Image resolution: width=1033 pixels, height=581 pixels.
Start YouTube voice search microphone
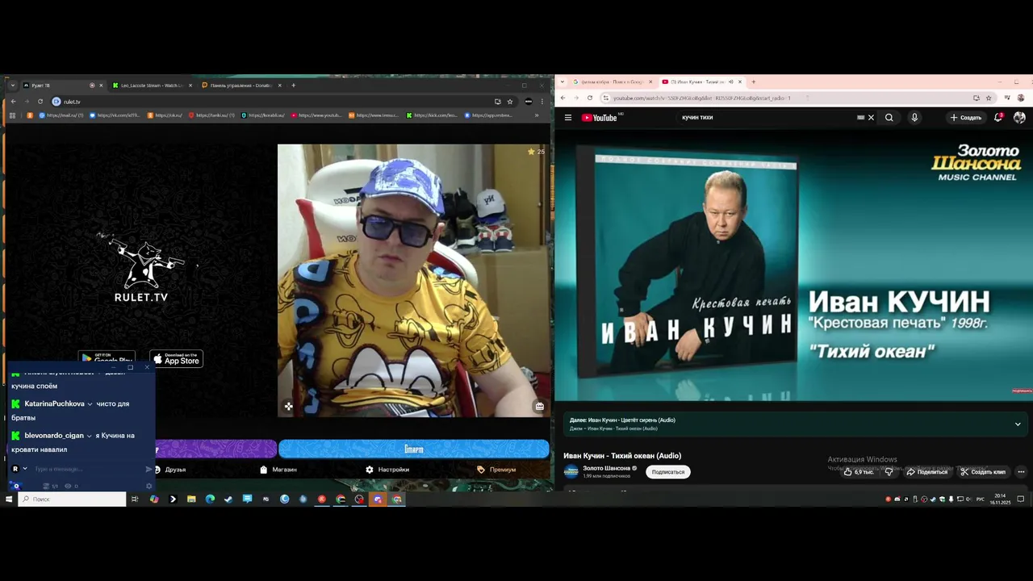click(x=914, y=118)
